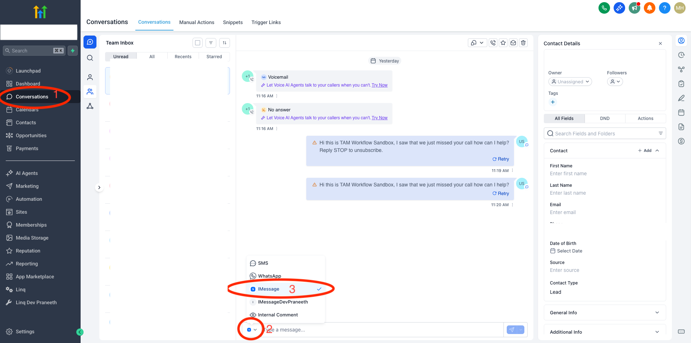This screenshot has height=343, width=691.
Task: Click the First Name input field
Action: pos(605,173)
